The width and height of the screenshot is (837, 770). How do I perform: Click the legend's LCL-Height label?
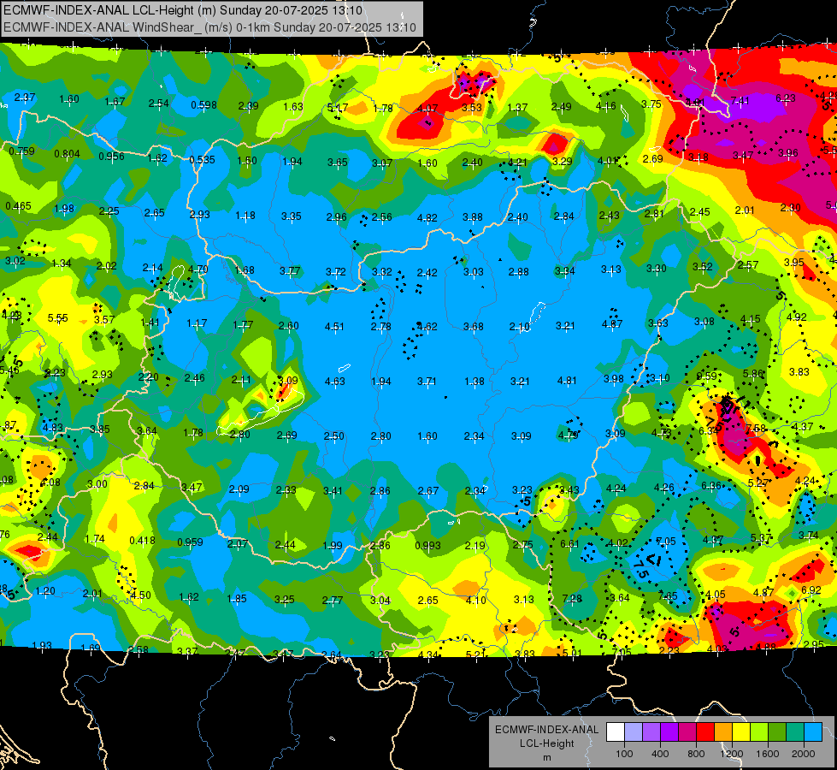tap(547, 743)
